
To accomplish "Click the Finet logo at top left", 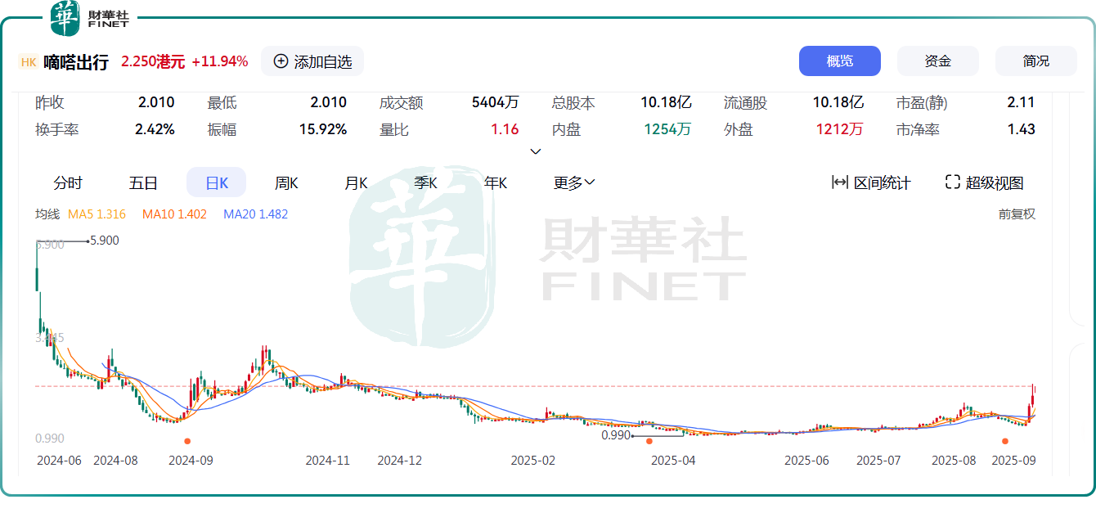I will (89, 18).
